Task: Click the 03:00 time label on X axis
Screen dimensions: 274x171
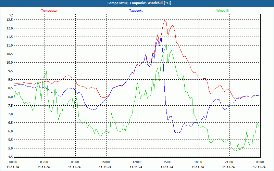Action: click(x=44, y=162)
